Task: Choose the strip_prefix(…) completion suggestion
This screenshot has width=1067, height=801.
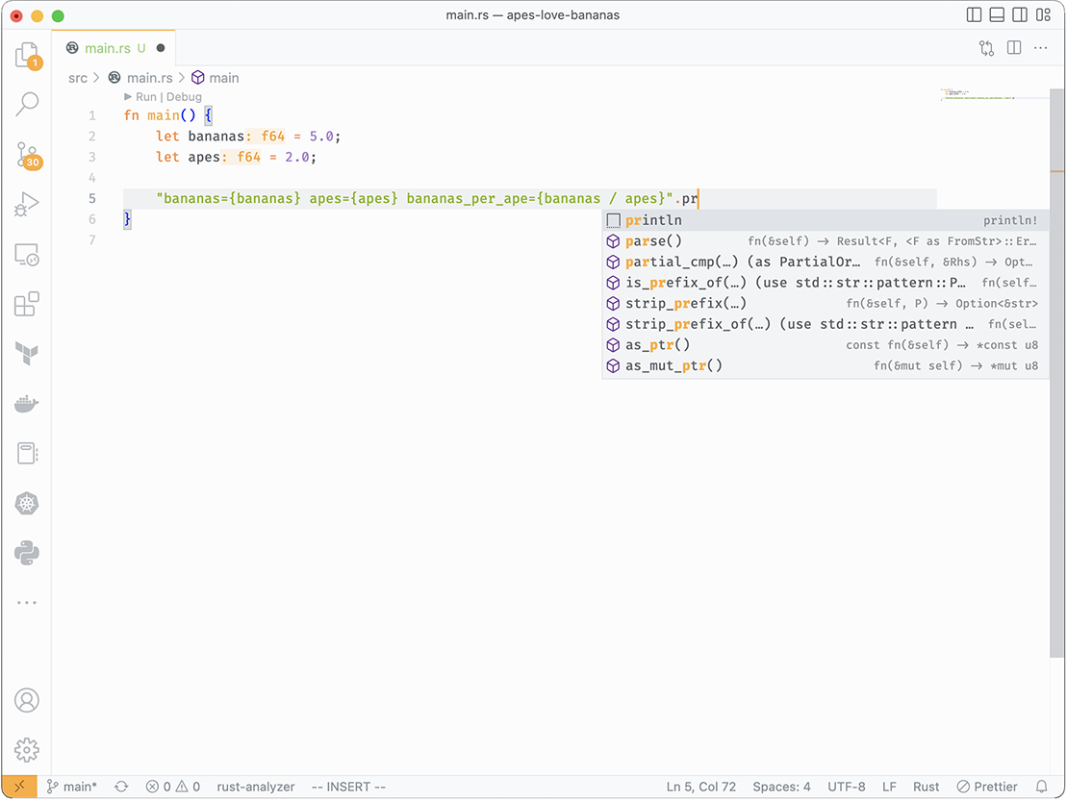Action: click(x=825, y=303)
